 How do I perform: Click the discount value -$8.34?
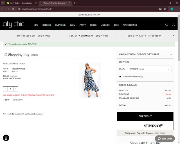pyautogui.click(x=168, y=94)
